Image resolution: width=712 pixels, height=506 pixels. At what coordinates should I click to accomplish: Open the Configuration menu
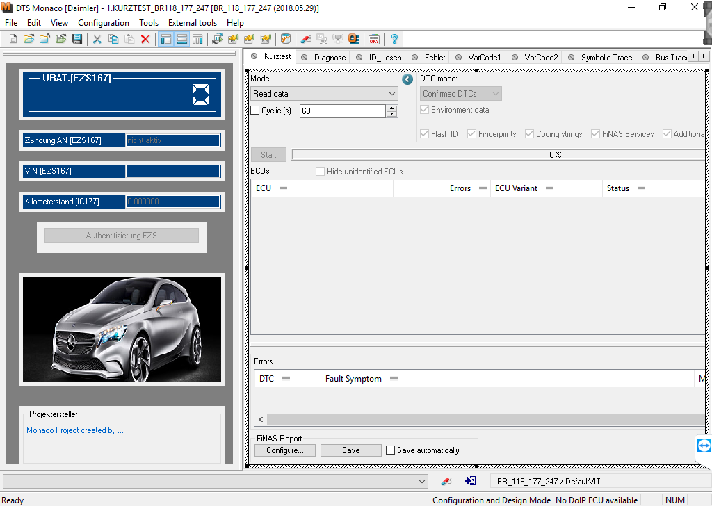click(104, 23)
